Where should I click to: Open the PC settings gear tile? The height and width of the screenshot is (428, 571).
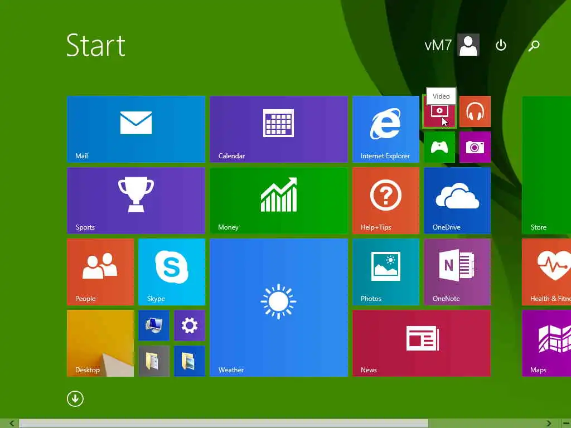click(x=190, y=325)
